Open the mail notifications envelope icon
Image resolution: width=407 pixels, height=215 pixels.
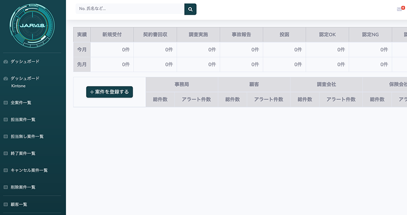click(399, 9)
